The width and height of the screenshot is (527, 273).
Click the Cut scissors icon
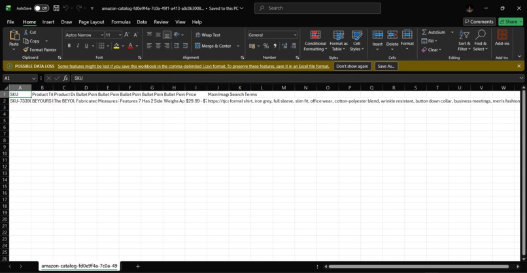[26, 32]
